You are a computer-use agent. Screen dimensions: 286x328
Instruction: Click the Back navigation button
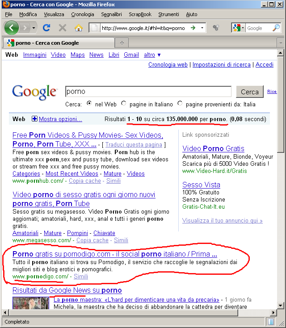click(12, 28)
